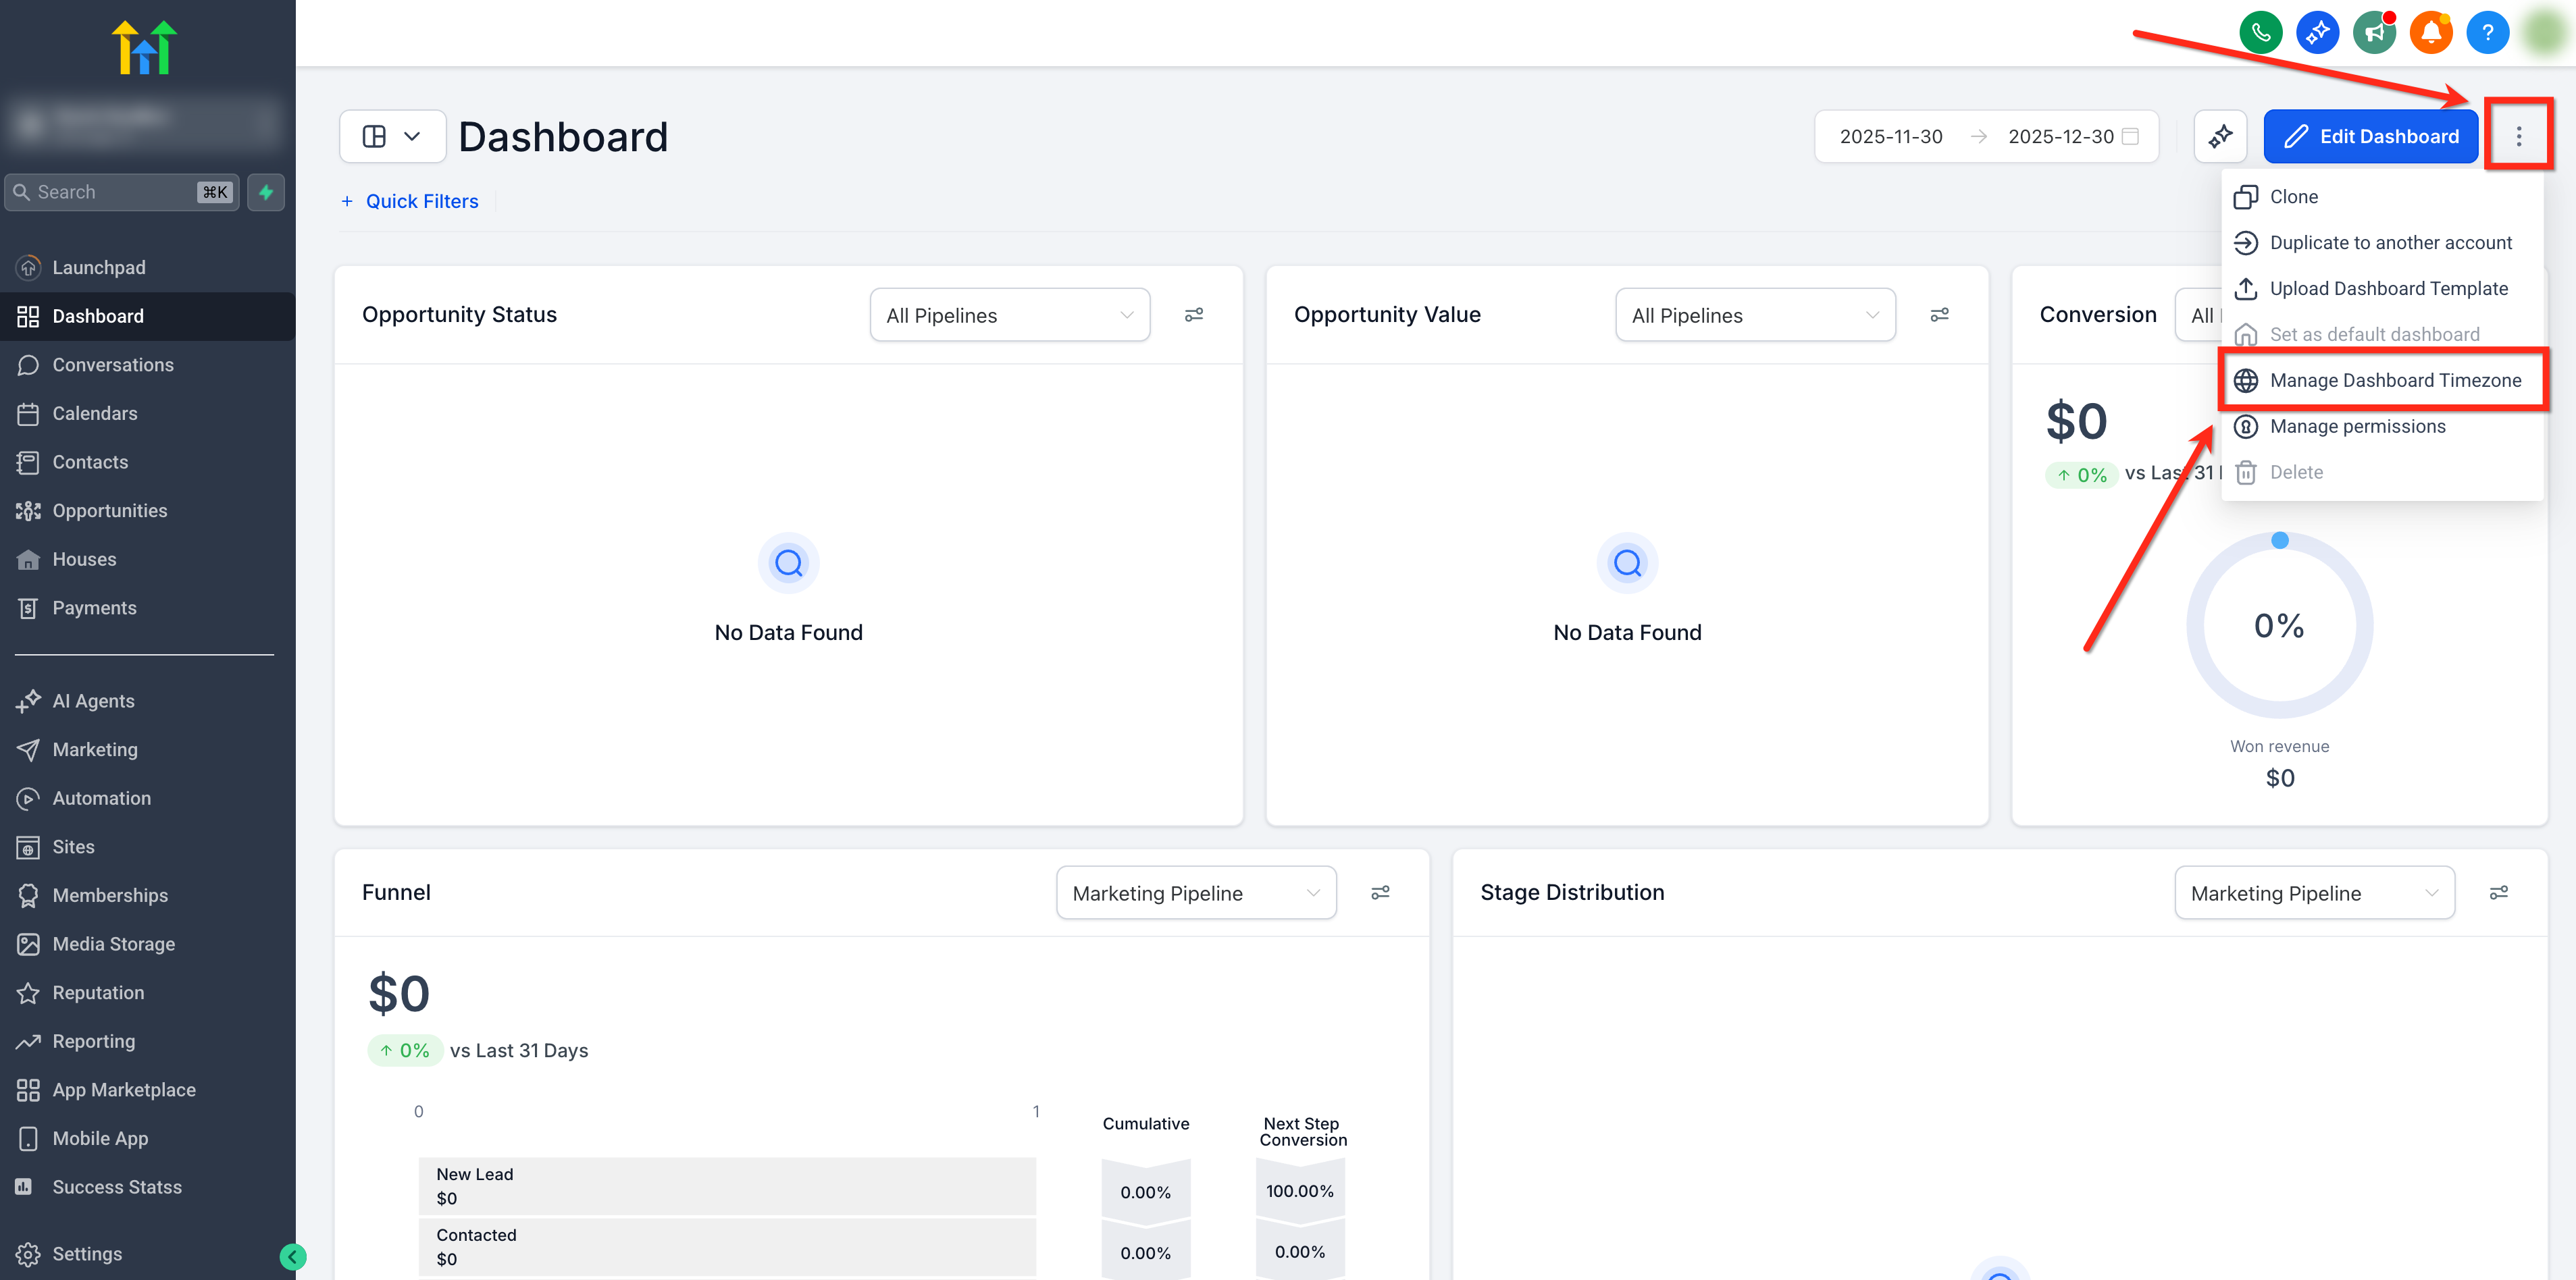The height and width of the screenshot is (1280, 2576).
Task: Open the notifications bell icon
Action: point(2431,33)
